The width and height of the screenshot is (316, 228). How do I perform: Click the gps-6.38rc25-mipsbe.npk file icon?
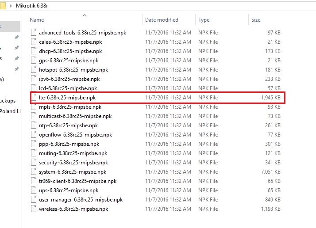[x=34, y=60]
